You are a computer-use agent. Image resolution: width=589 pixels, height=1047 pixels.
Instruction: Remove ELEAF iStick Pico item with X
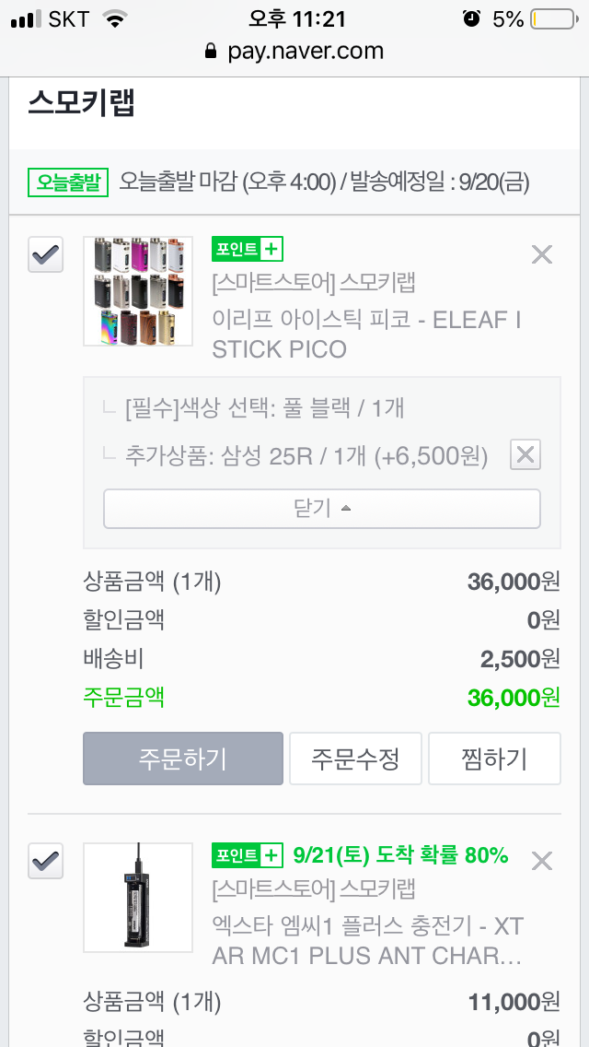point(542,255)
